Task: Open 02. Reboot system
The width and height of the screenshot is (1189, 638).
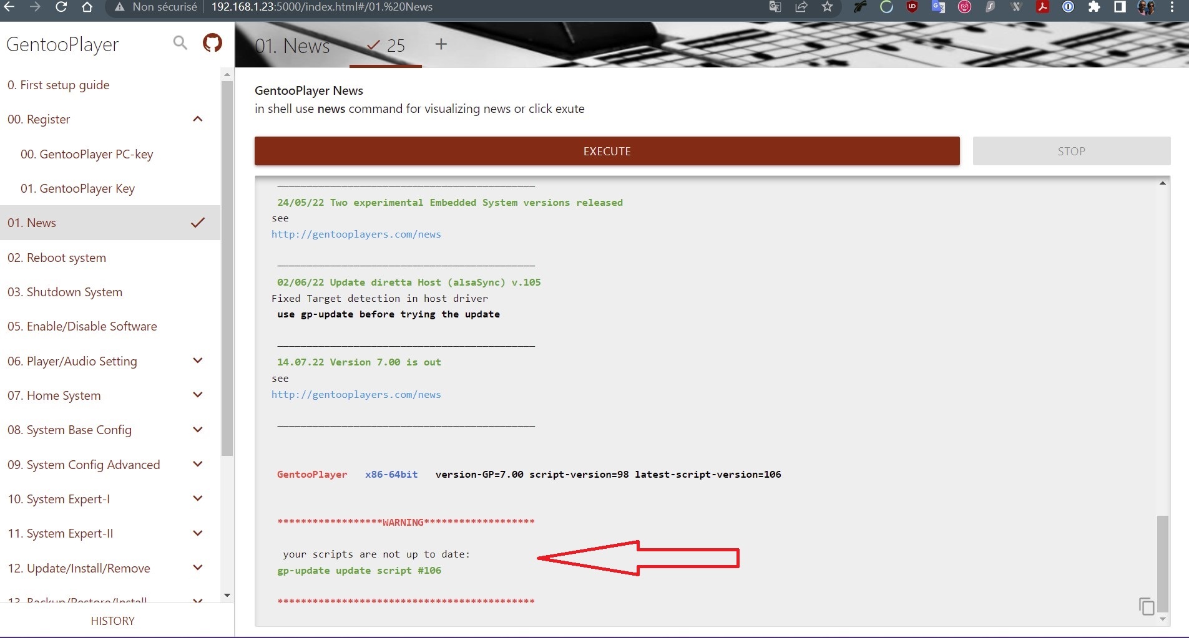Action: point(110,258)
